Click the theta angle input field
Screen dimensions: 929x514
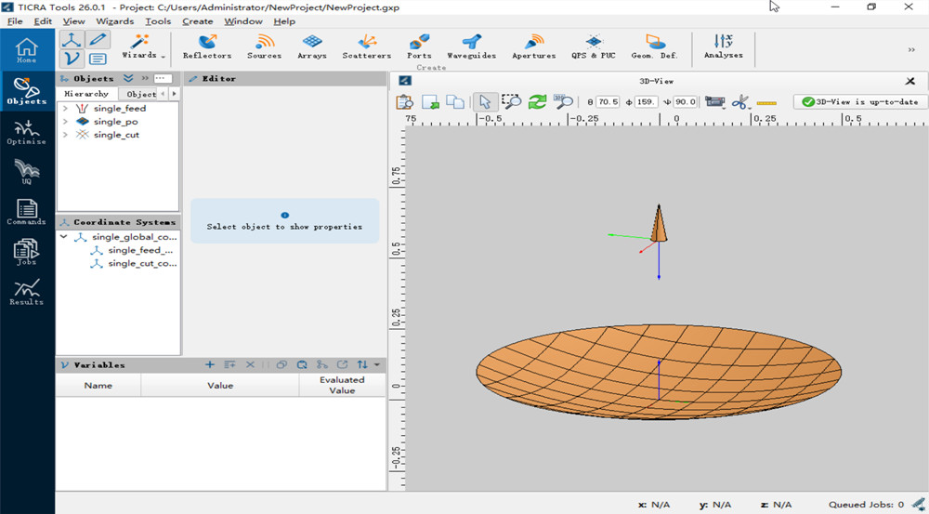[x=608, y=102]
